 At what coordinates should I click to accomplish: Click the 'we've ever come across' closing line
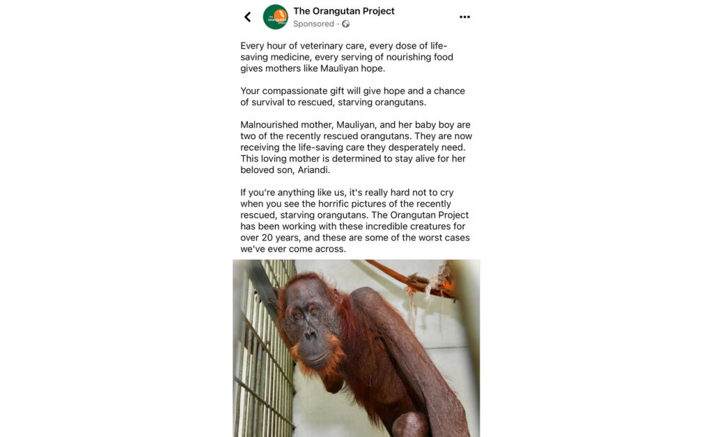(x=293, y=249)
